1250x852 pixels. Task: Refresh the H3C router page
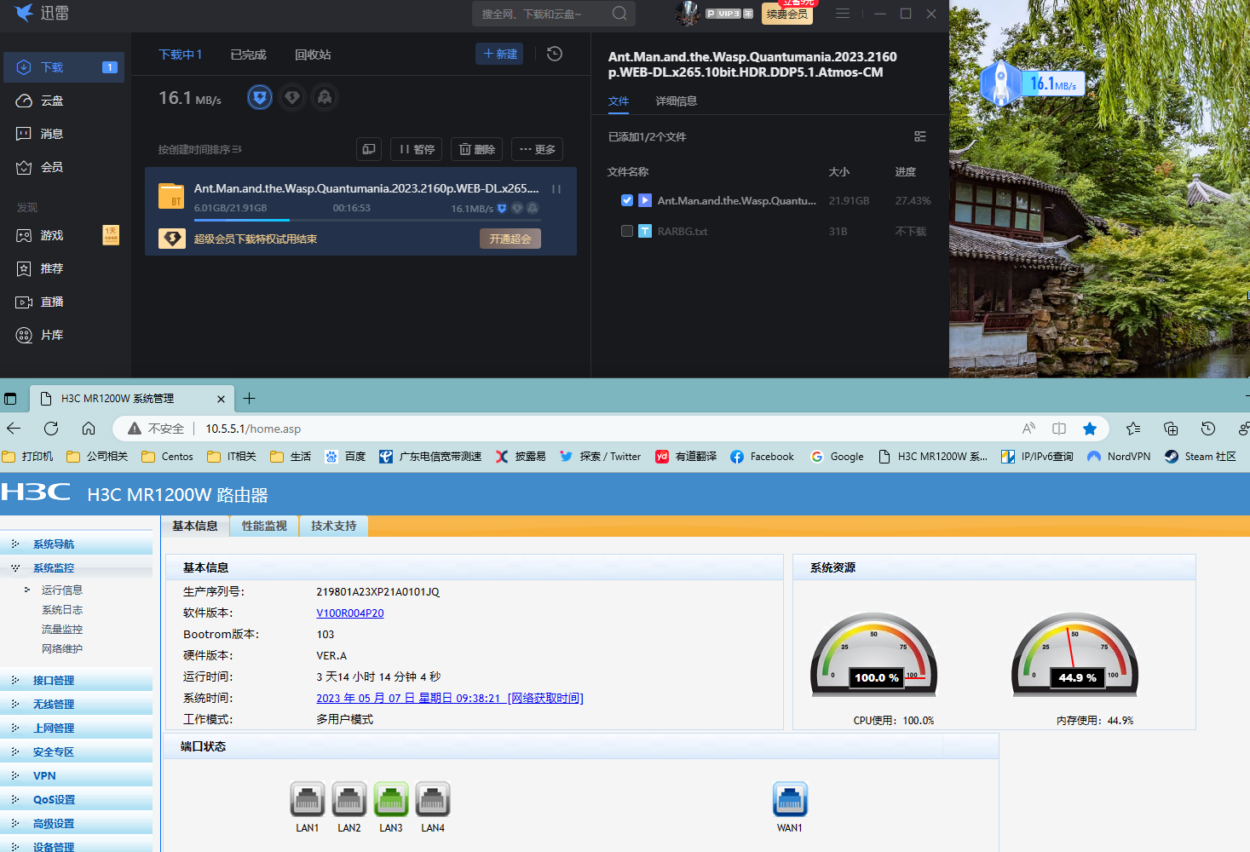[51, 429]
